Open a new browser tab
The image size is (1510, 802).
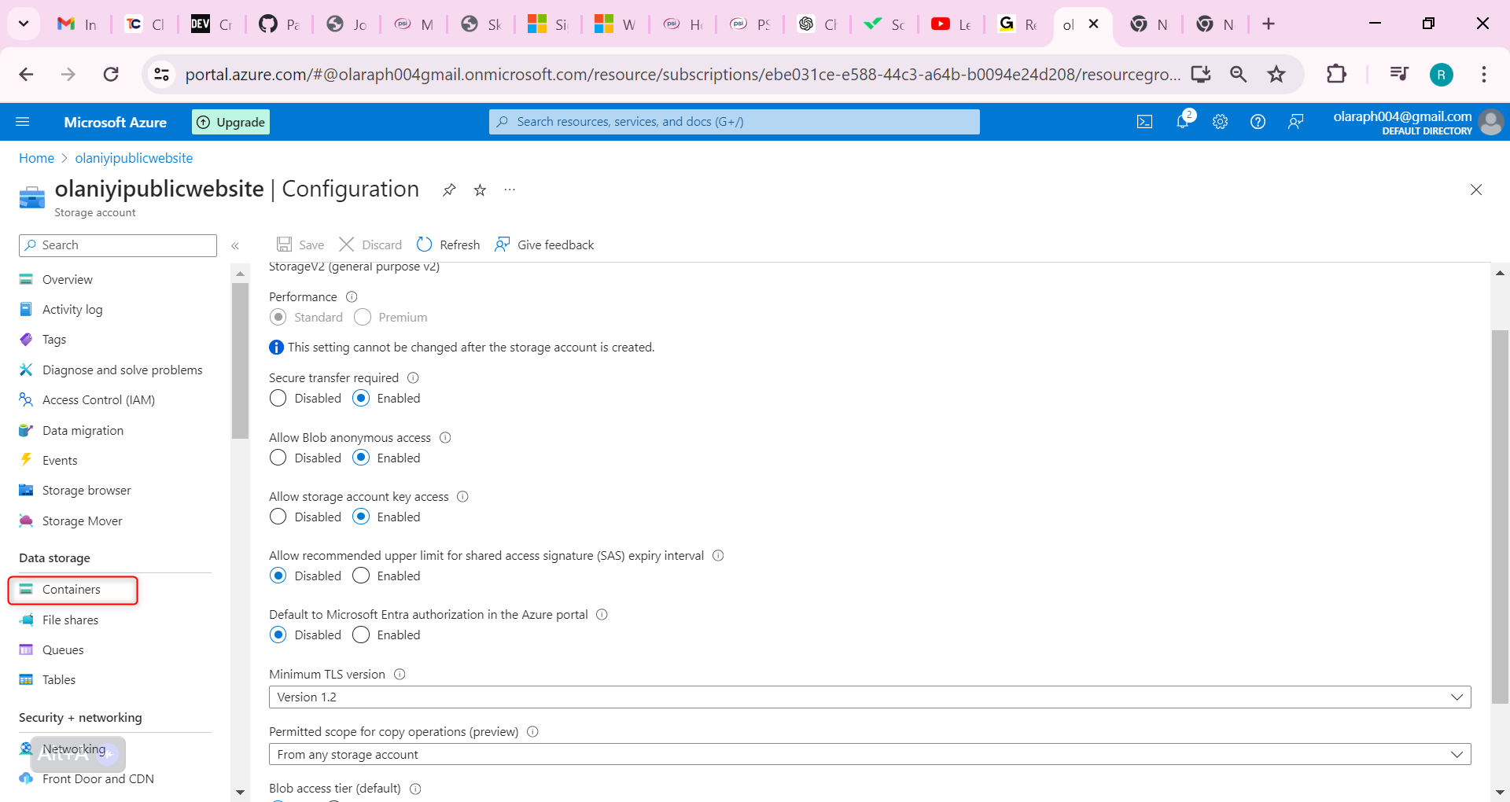click(1269, 24)
